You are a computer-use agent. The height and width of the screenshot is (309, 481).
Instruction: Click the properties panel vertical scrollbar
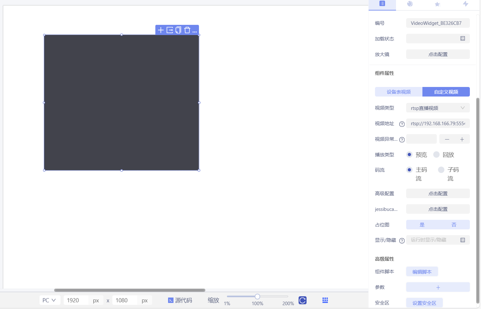click(x=477, y=201)
